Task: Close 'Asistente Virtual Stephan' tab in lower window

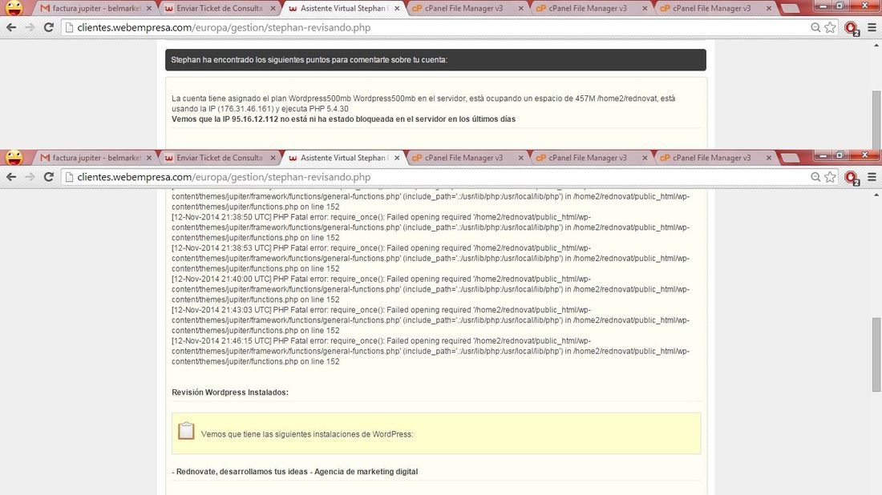Action: coord(397,158)
